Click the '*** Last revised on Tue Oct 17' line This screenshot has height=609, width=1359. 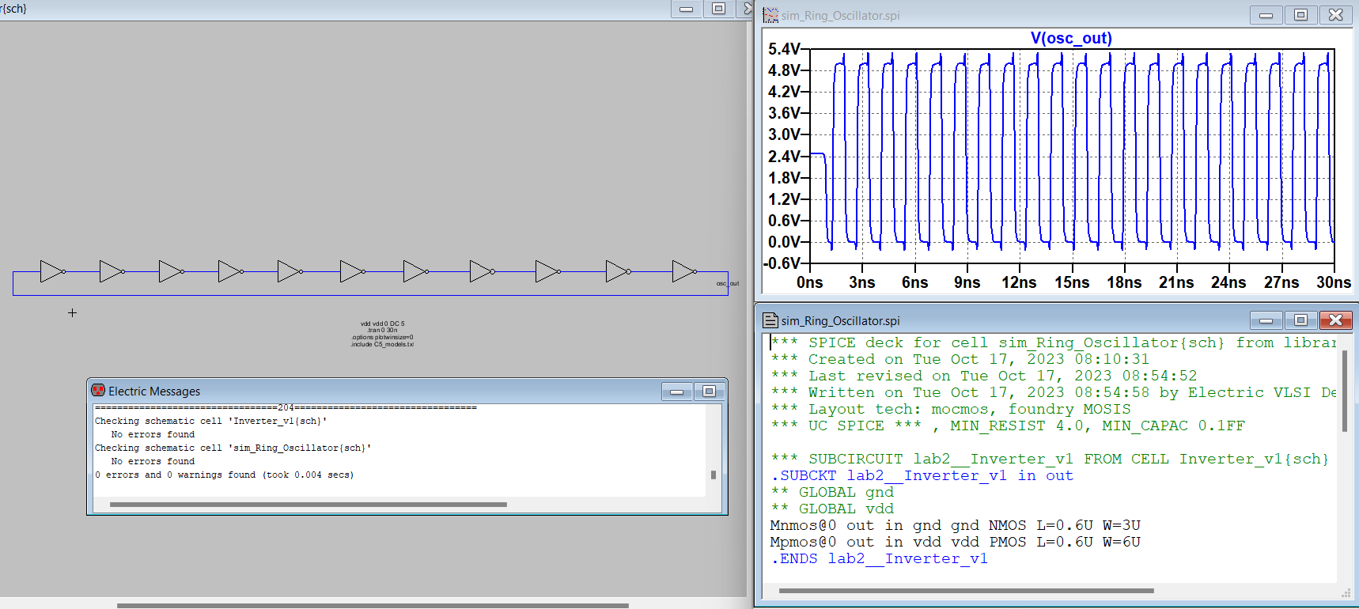pos(984,376)
